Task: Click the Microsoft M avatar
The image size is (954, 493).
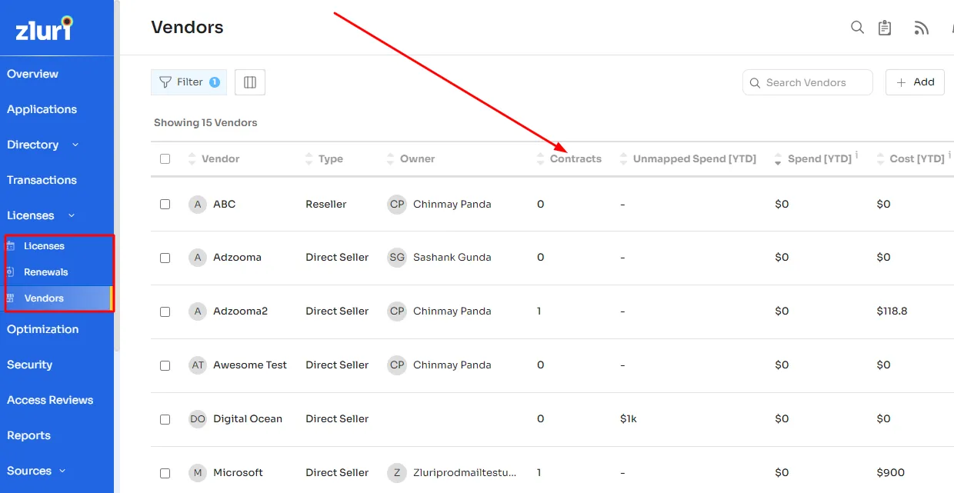Action: 198,473
